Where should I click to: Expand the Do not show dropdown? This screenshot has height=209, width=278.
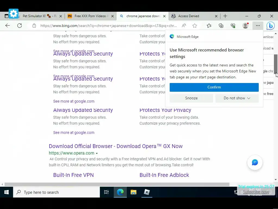237,98
